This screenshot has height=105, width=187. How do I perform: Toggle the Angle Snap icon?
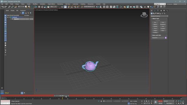tap(72, 7)
